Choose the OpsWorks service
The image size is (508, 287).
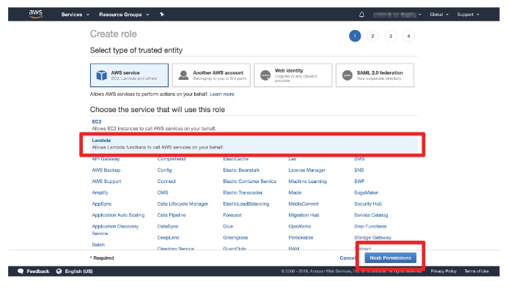tap(300, 226)
